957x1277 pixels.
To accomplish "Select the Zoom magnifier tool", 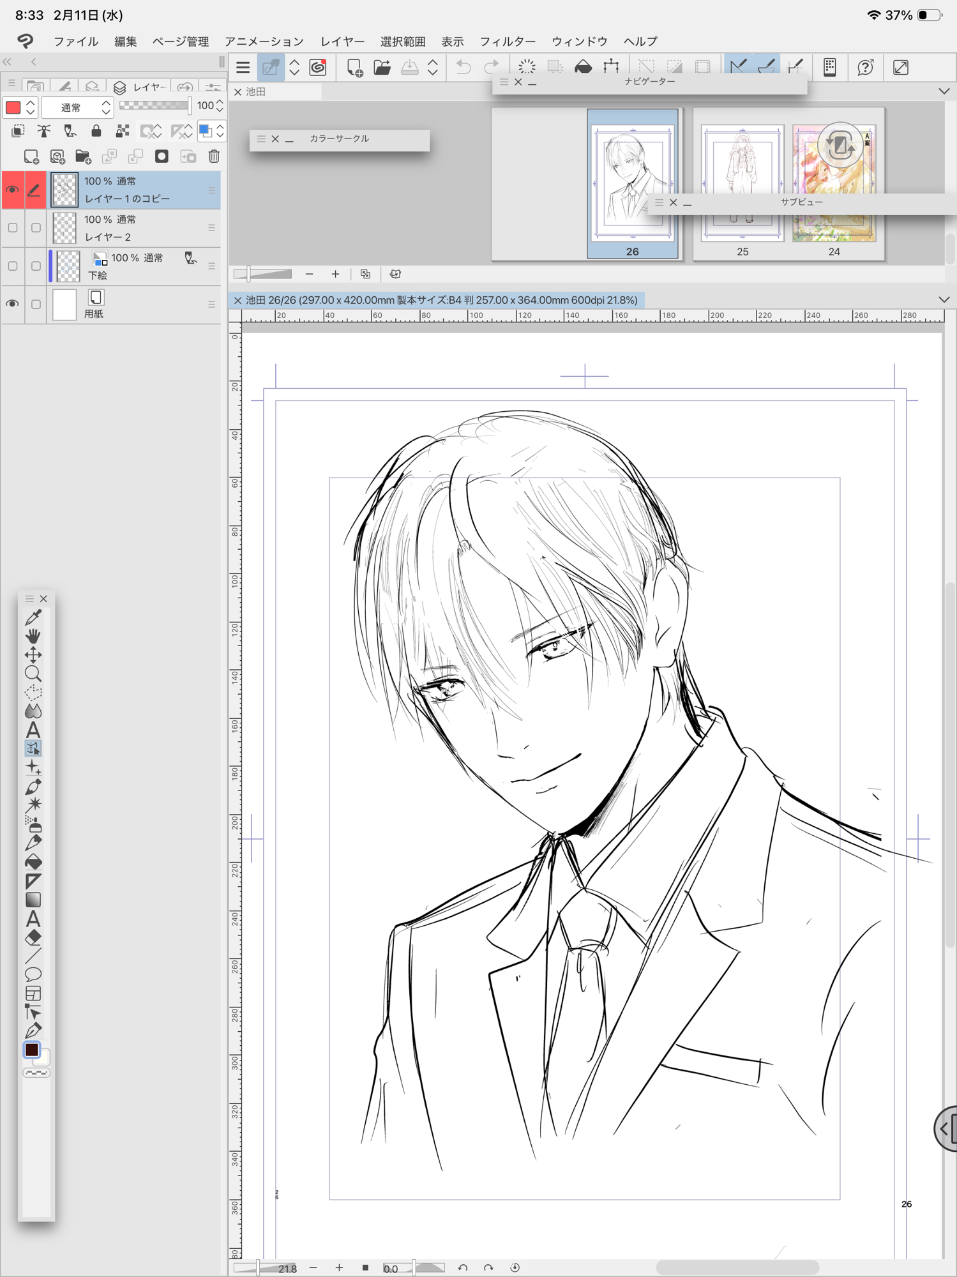I will (33, 674).
